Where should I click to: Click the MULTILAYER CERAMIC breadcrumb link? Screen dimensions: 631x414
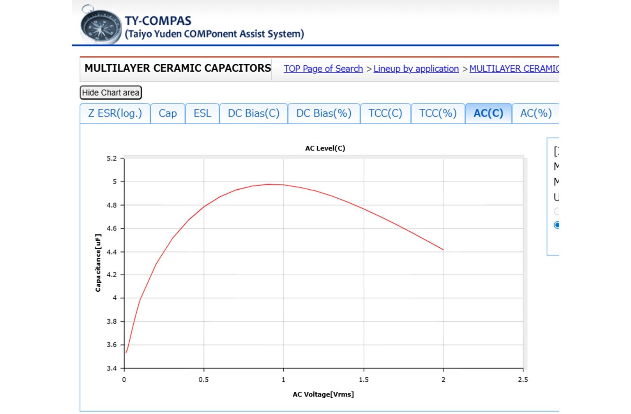[514, 69]
